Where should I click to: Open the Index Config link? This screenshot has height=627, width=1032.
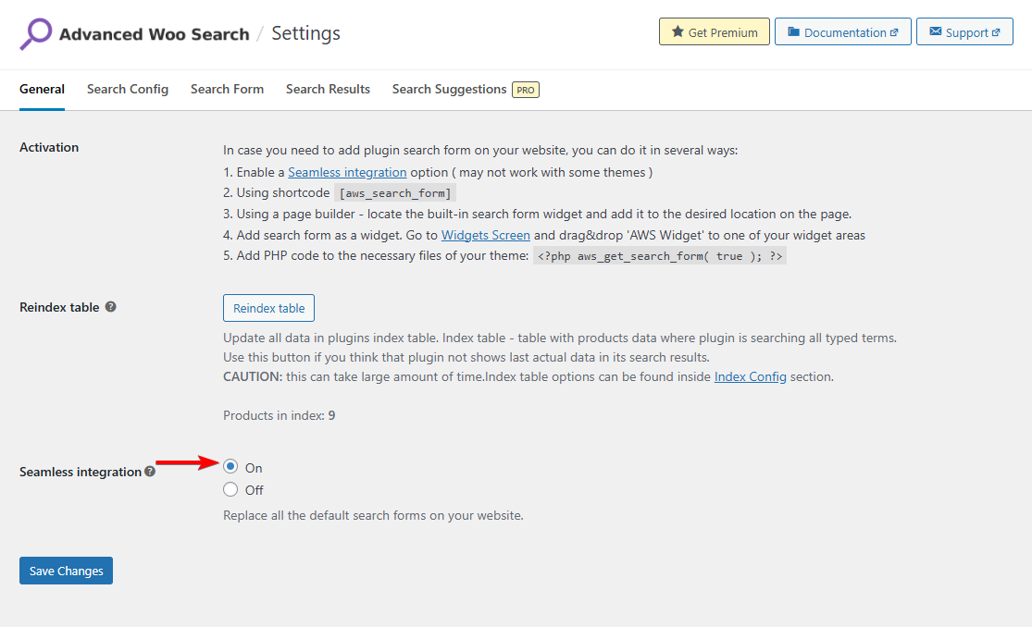750,376
